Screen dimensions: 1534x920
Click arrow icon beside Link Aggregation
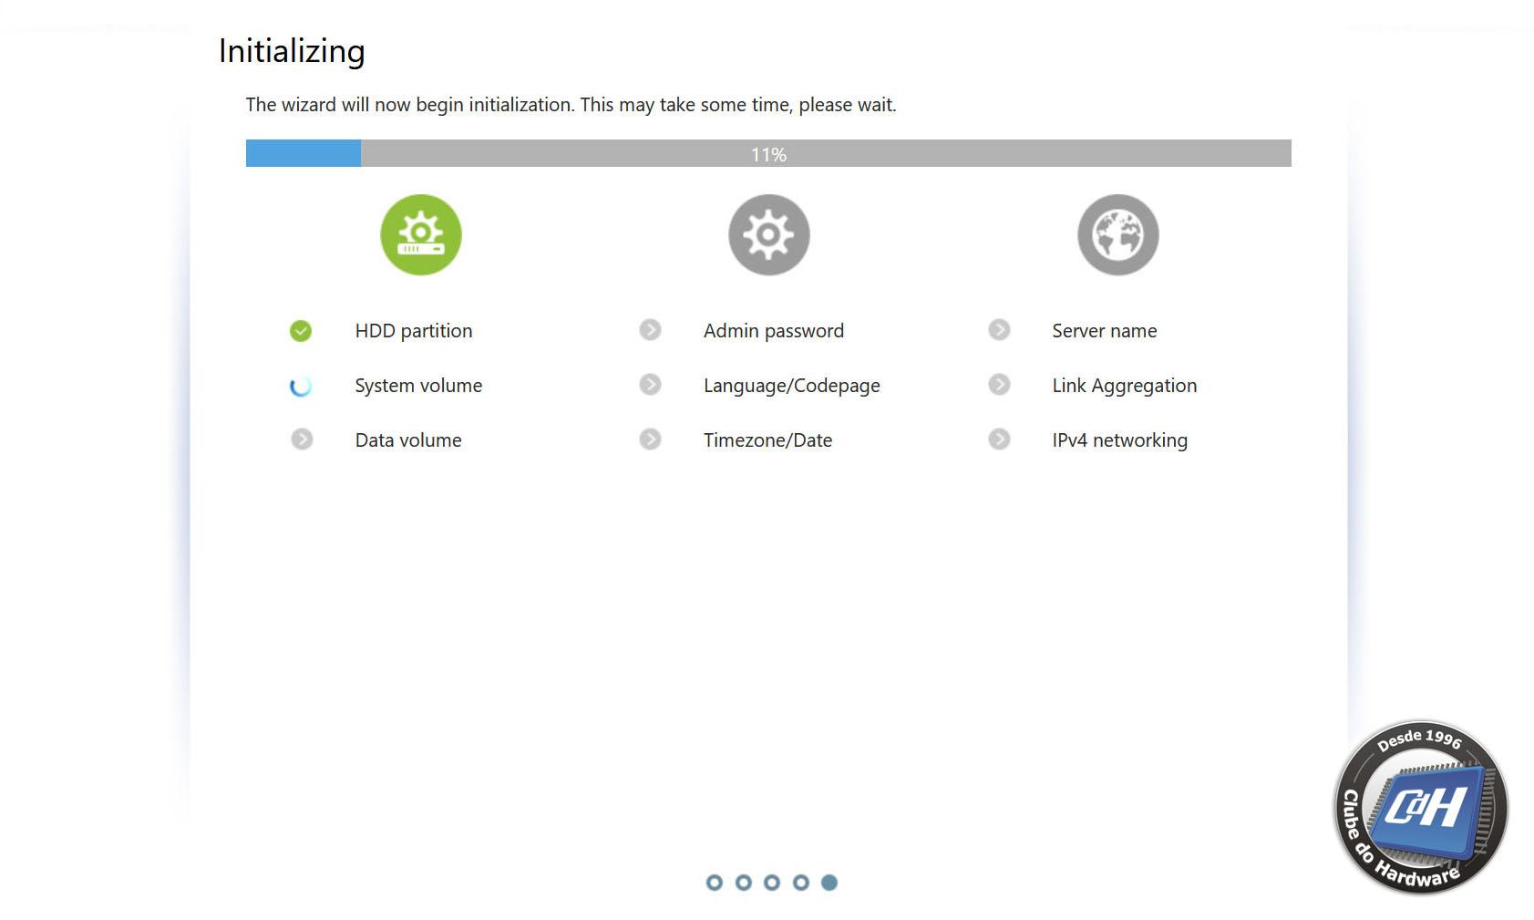pos(999,385)
